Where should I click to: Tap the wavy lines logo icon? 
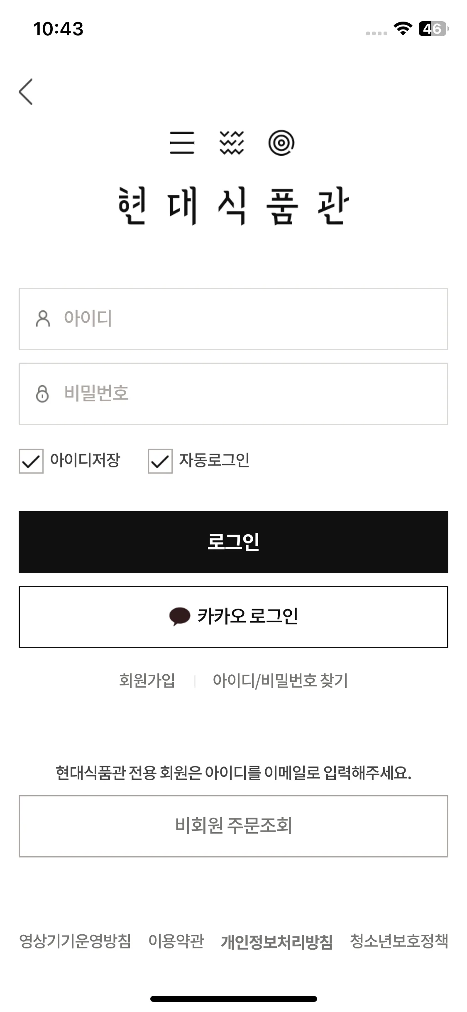[232, 142]
